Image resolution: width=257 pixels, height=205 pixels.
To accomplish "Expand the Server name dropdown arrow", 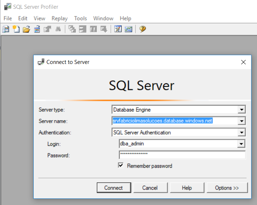I will (241, 121).
